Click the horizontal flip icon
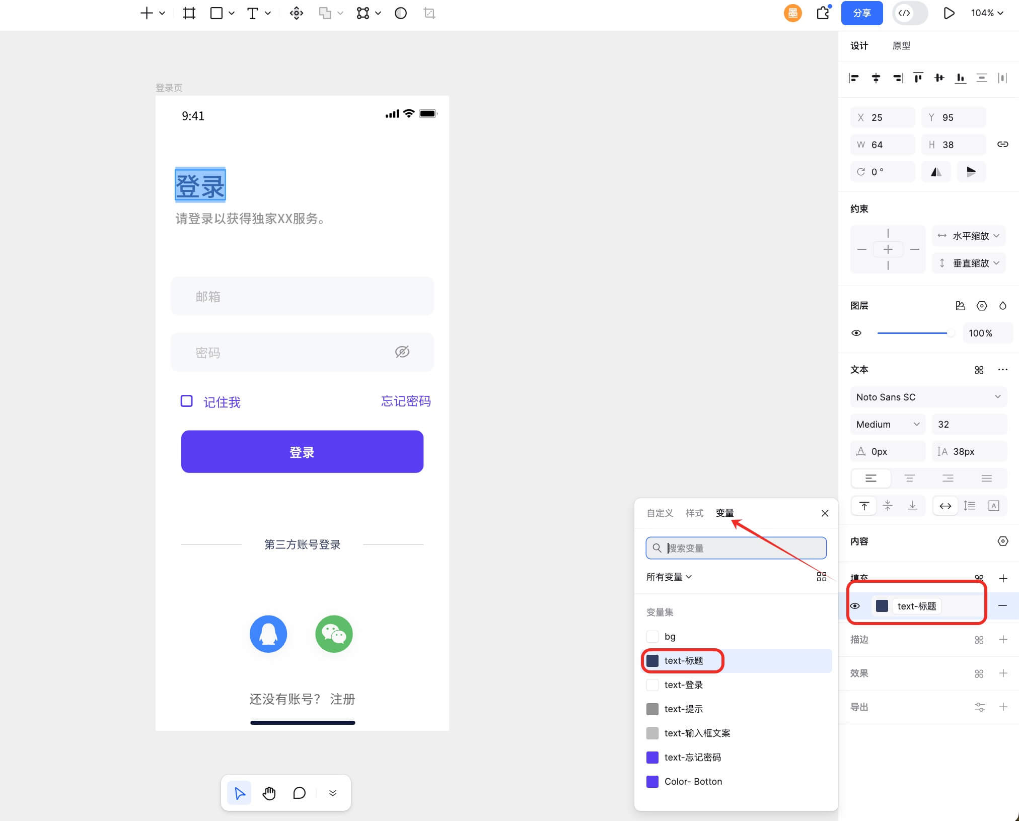Image resolution: width=1019 pixels, height=821 pixels. 936,172
